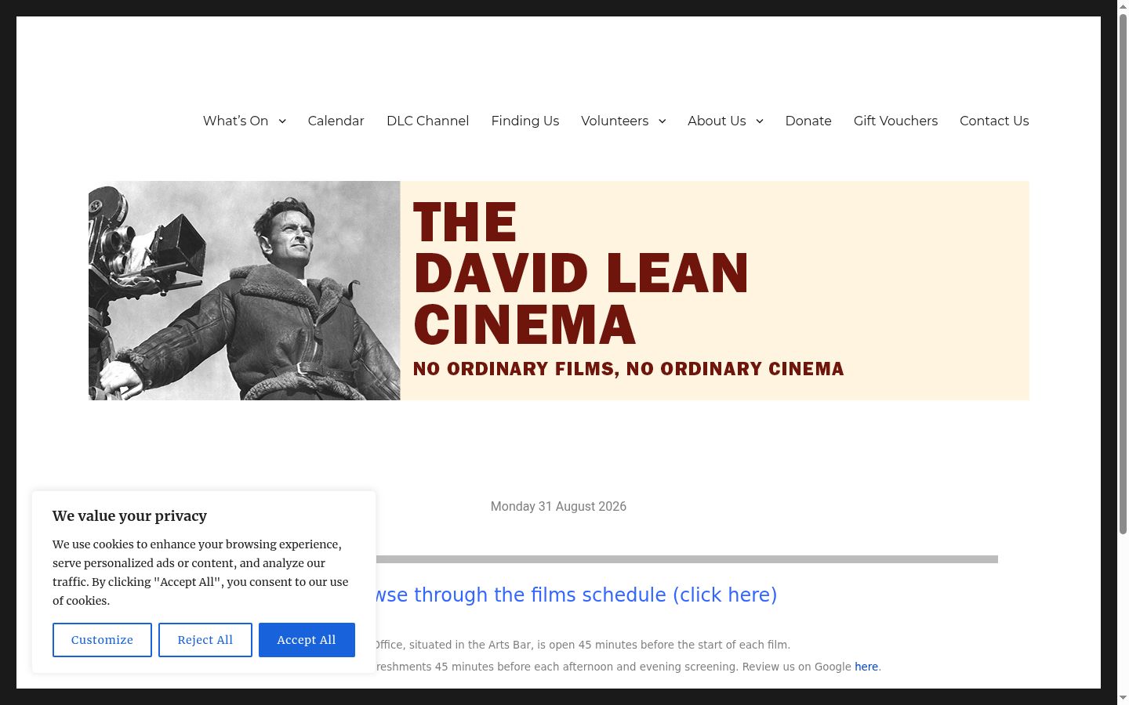
Task: Follow the Google review 'here' link
Action: point(866,667)
